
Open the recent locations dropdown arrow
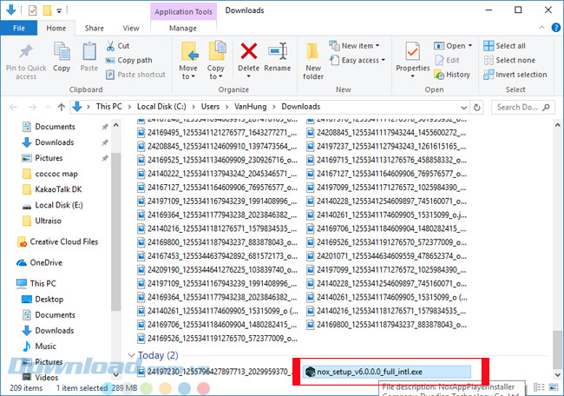click(x=48, y=107)
